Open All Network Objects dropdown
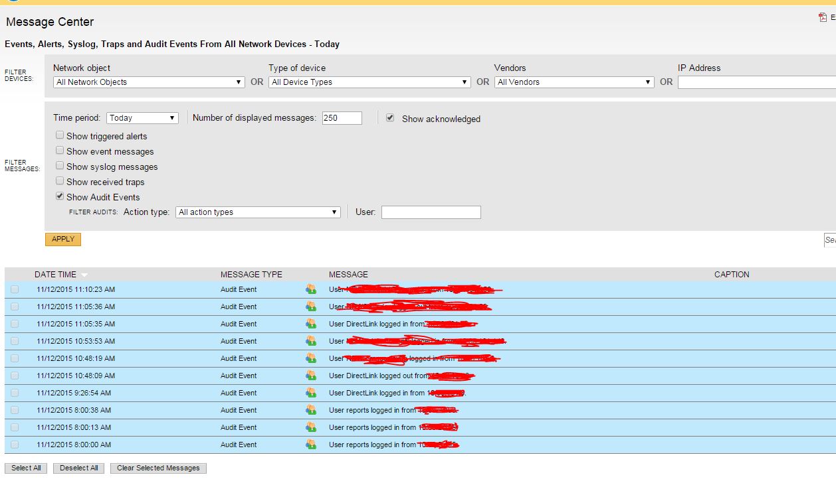836x485 pixels. (x=149, y=82)
